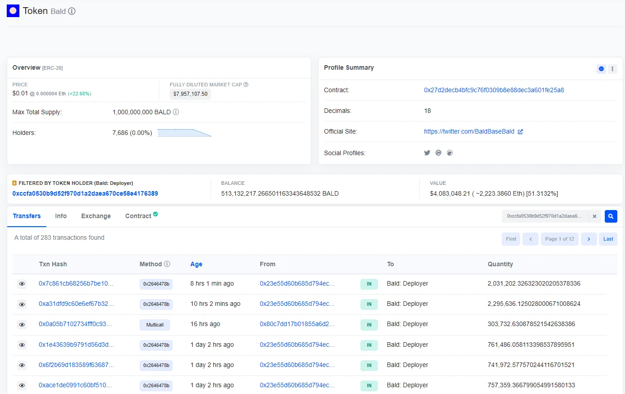
Task: Click the info icon beside Method header
Action: [x=167, y=264]
